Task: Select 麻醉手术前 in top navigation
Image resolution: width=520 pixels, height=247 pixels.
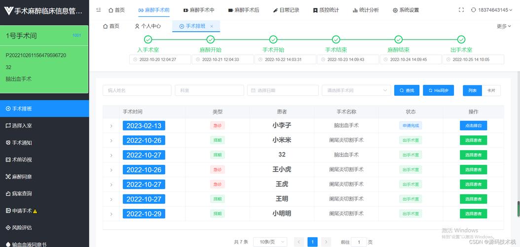Action: 154,10
